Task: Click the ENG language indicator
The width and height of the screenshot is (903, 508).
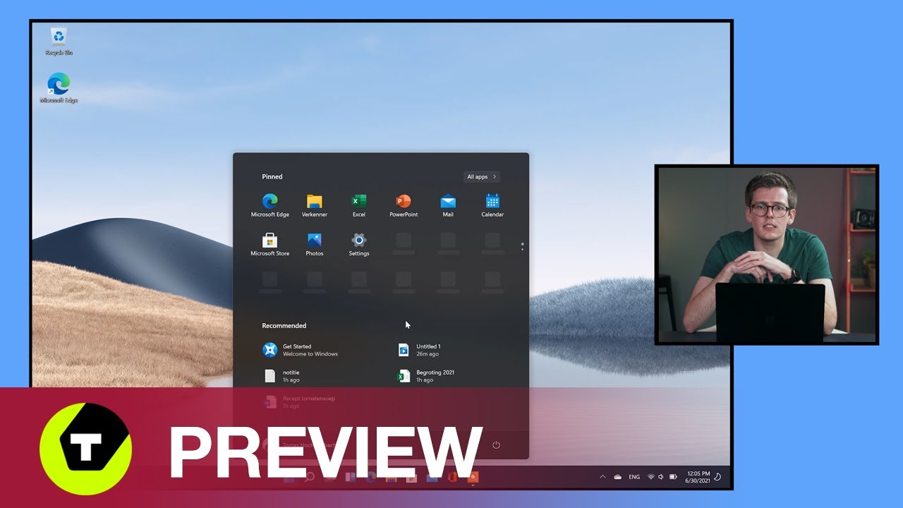Action: [634, 477]
